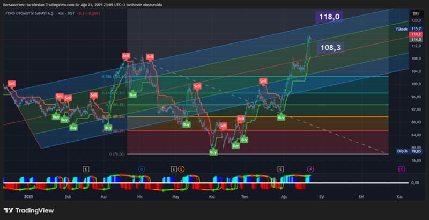Click the Düşük 78,85 low price label
Screen dimensions: 429x220
coord(410,151)
